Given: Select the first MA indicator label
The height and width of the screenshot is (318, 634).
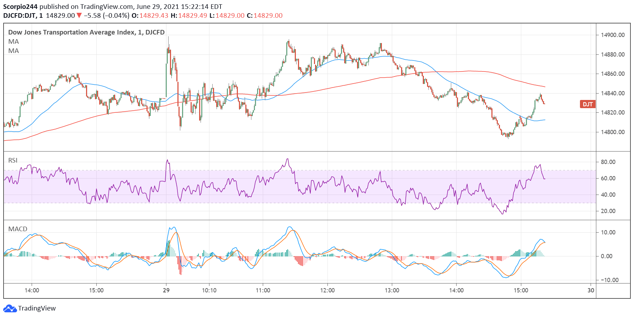Looking at the screenshot, I should pyautogui.click(x=14, y=42).
